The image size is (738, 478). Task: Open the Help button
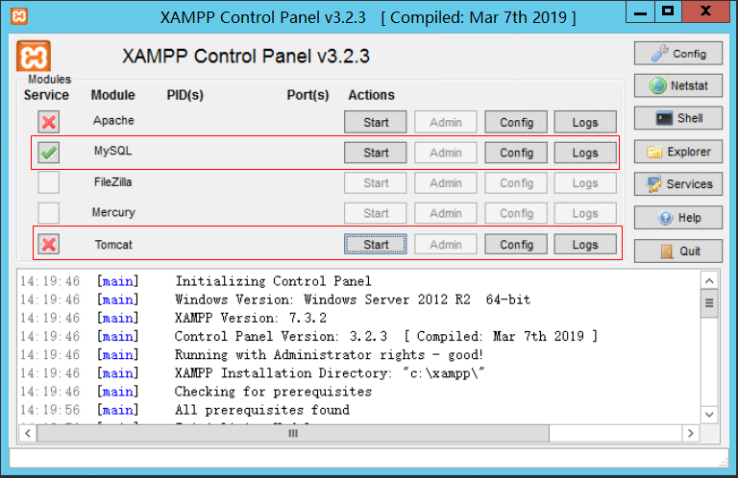point(678,218)
